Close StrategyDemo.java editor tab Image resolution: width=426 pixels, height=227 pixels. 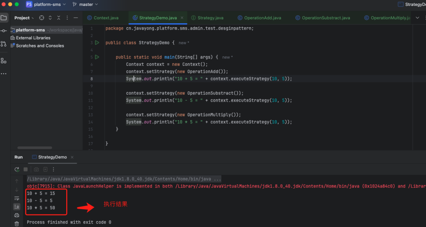click(182, 18)
